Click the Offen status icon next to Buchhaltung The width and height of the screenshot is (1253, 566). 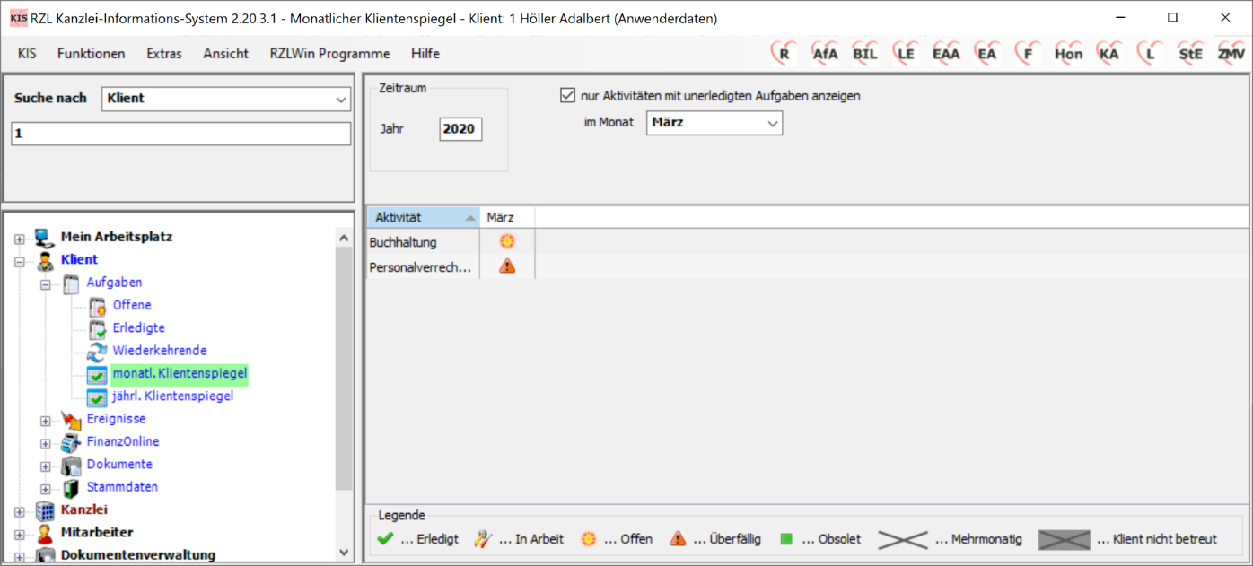pyautogui.click(x=506, y=240)
